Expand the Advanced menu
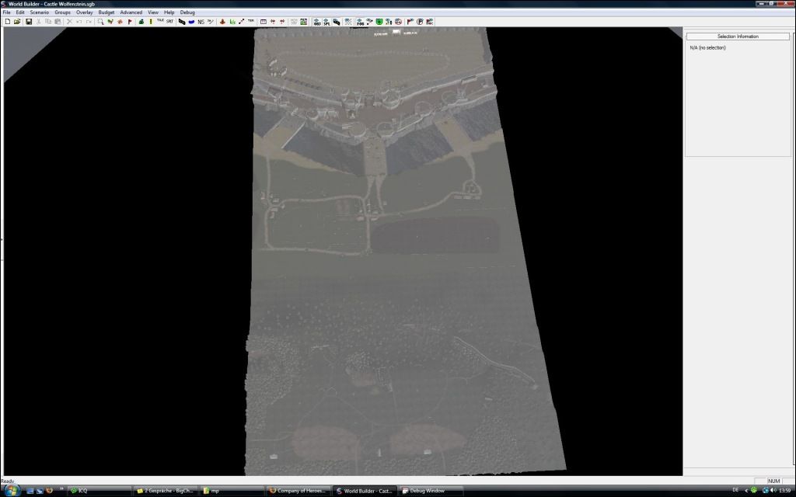Screen dimensions: 796x497 click(131, 12)
